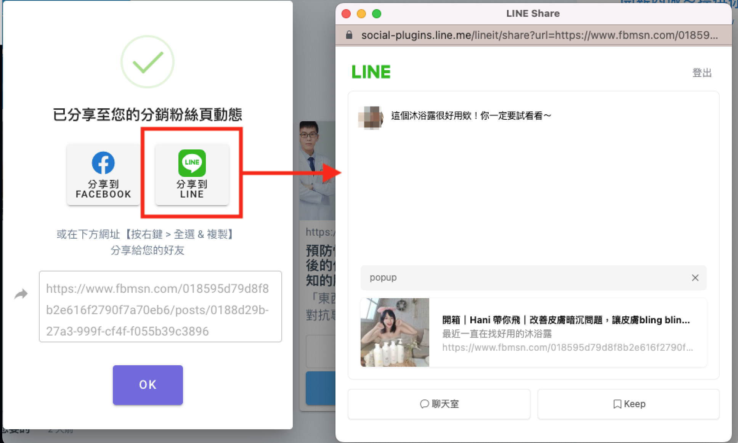This screenshot has height=443, width=738.
Task: Click the heading 已分享至您的分銷粉絲頁動態
Action: tap(148, 115)
